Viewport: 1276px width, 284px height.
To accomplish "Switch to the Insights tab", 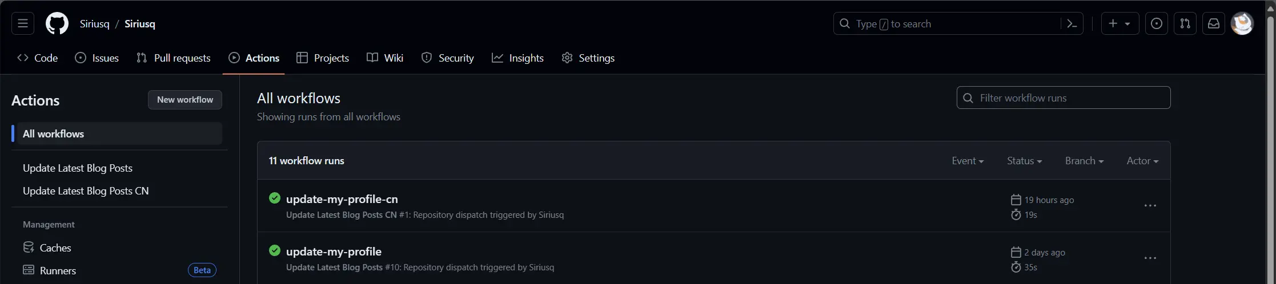I will click(x=517, y=58).
